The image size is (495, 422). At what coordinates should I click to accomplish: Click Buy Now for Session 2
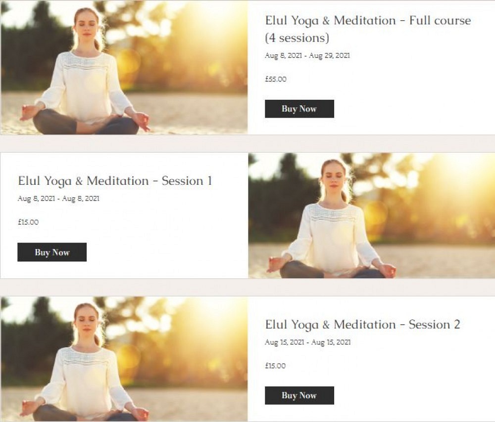click(299, 395)
